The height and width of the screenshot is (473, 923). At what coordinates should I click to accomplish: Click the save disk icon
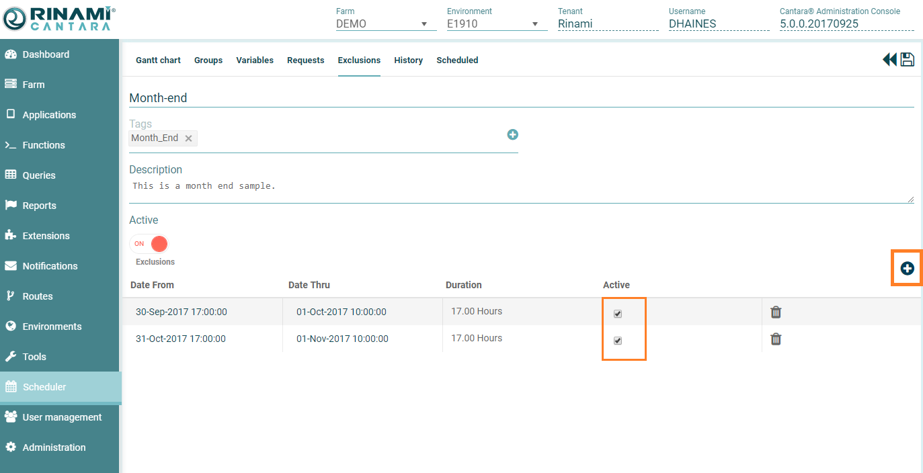point(908,60)
